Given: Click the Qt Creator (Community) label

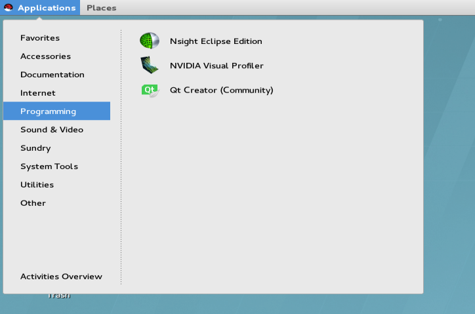Looking at the screenshot, I should point(222,90).
